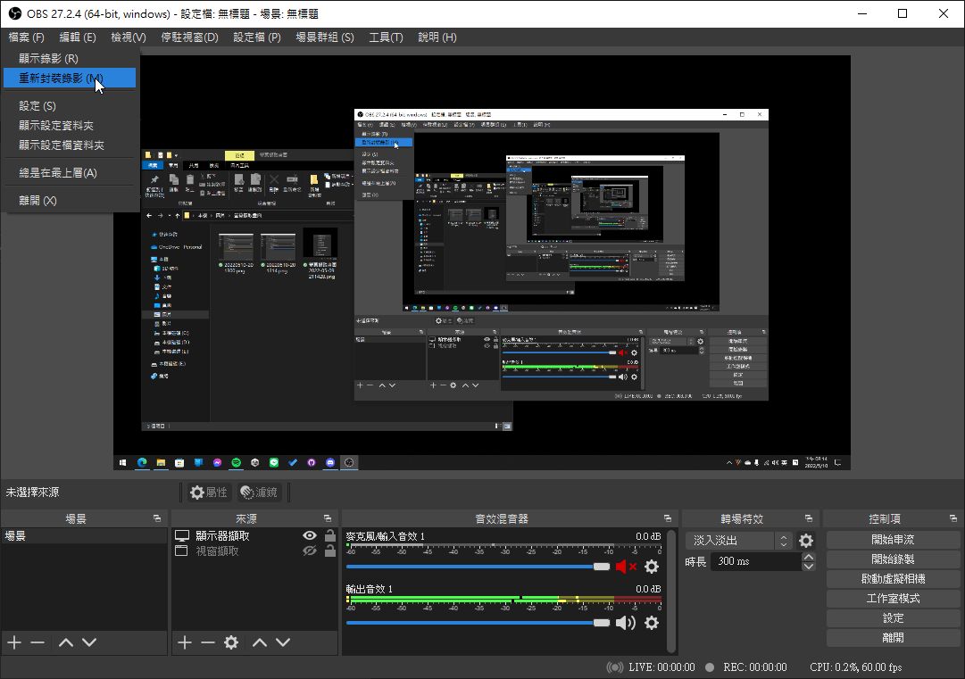
Task: Move scene down arrow
Action: tap(89, 642)
